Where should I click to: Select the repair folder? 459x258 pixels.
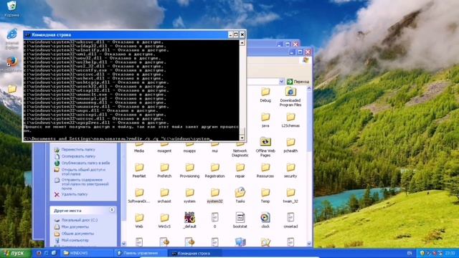click(240, 171)
